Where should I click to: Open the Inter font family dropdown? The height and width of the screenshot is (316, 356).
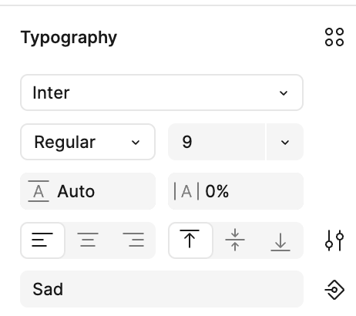(x=162, y=92)
